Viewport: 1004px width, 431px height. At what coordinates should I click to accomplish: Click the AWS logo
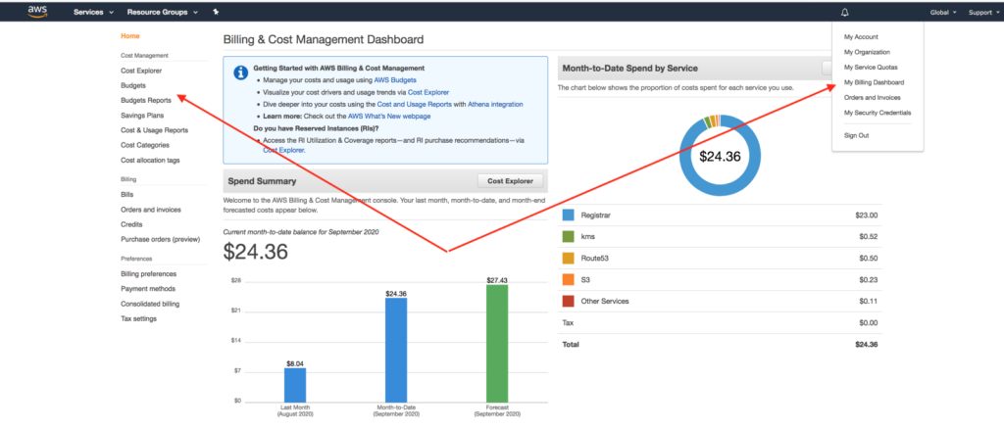(38, 12)
